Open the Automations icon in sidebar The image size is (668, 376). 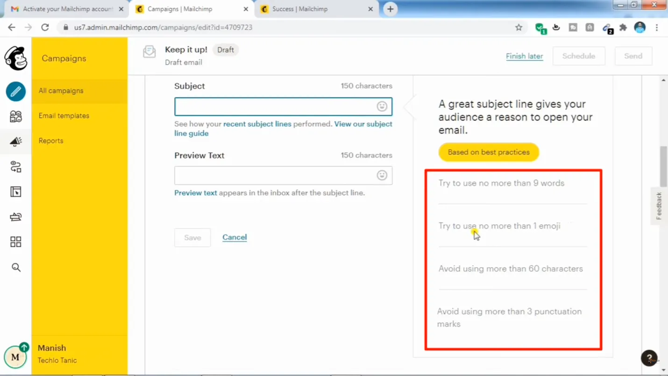16,167
